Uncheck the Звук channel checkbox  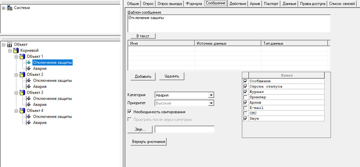pyautogui.click(x=246, y=119)
